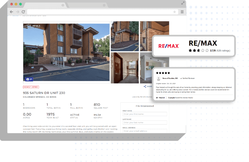The height and width of the screenshot is (162, 249).
Task: Click the browser address bar
Action: pyautogui.click(x=102, y=12)
